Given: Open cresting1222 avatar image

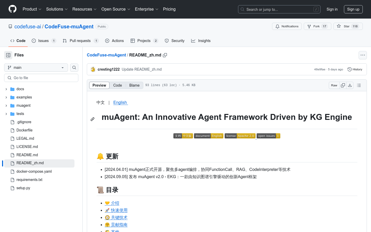Looking at the screenshot, I should pos(93,69).
